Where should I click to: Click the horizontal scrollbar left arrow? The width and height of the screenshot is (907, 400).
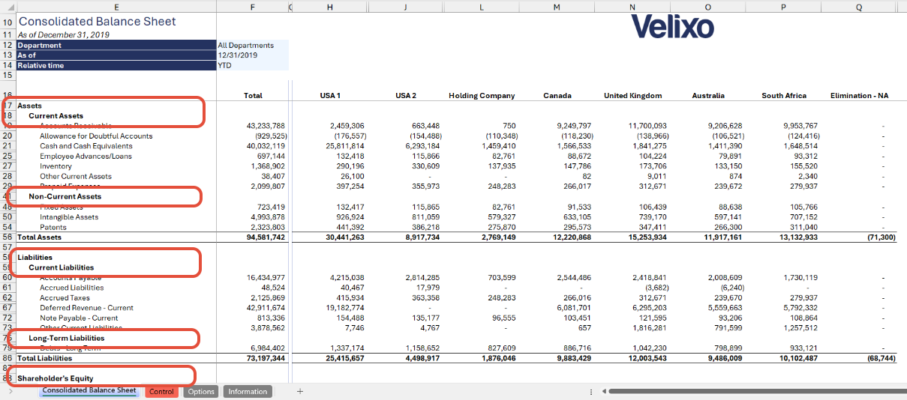(x=603, y=391)
